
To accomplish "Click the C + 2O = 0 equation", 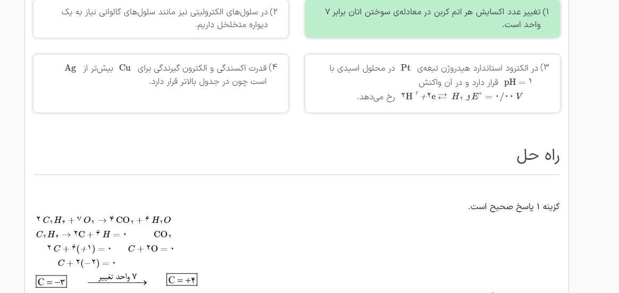I will pyautogui.click(x=151, y=248).
